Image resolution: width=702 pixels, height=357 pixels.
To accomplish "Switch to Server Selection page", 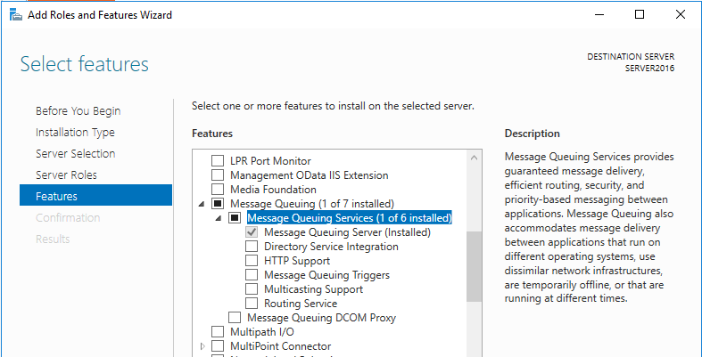I will pyautogui.click(x=75, y=154).
